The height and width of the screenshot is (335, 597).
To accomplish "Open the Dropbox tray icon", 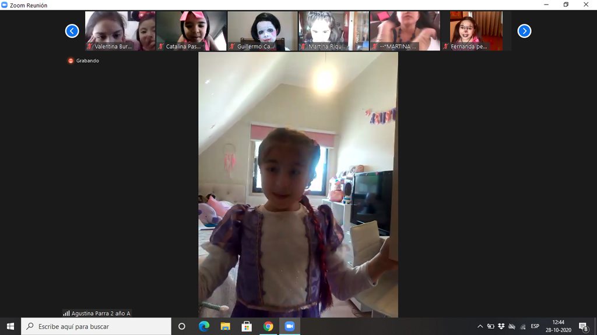I will point(501,326).
